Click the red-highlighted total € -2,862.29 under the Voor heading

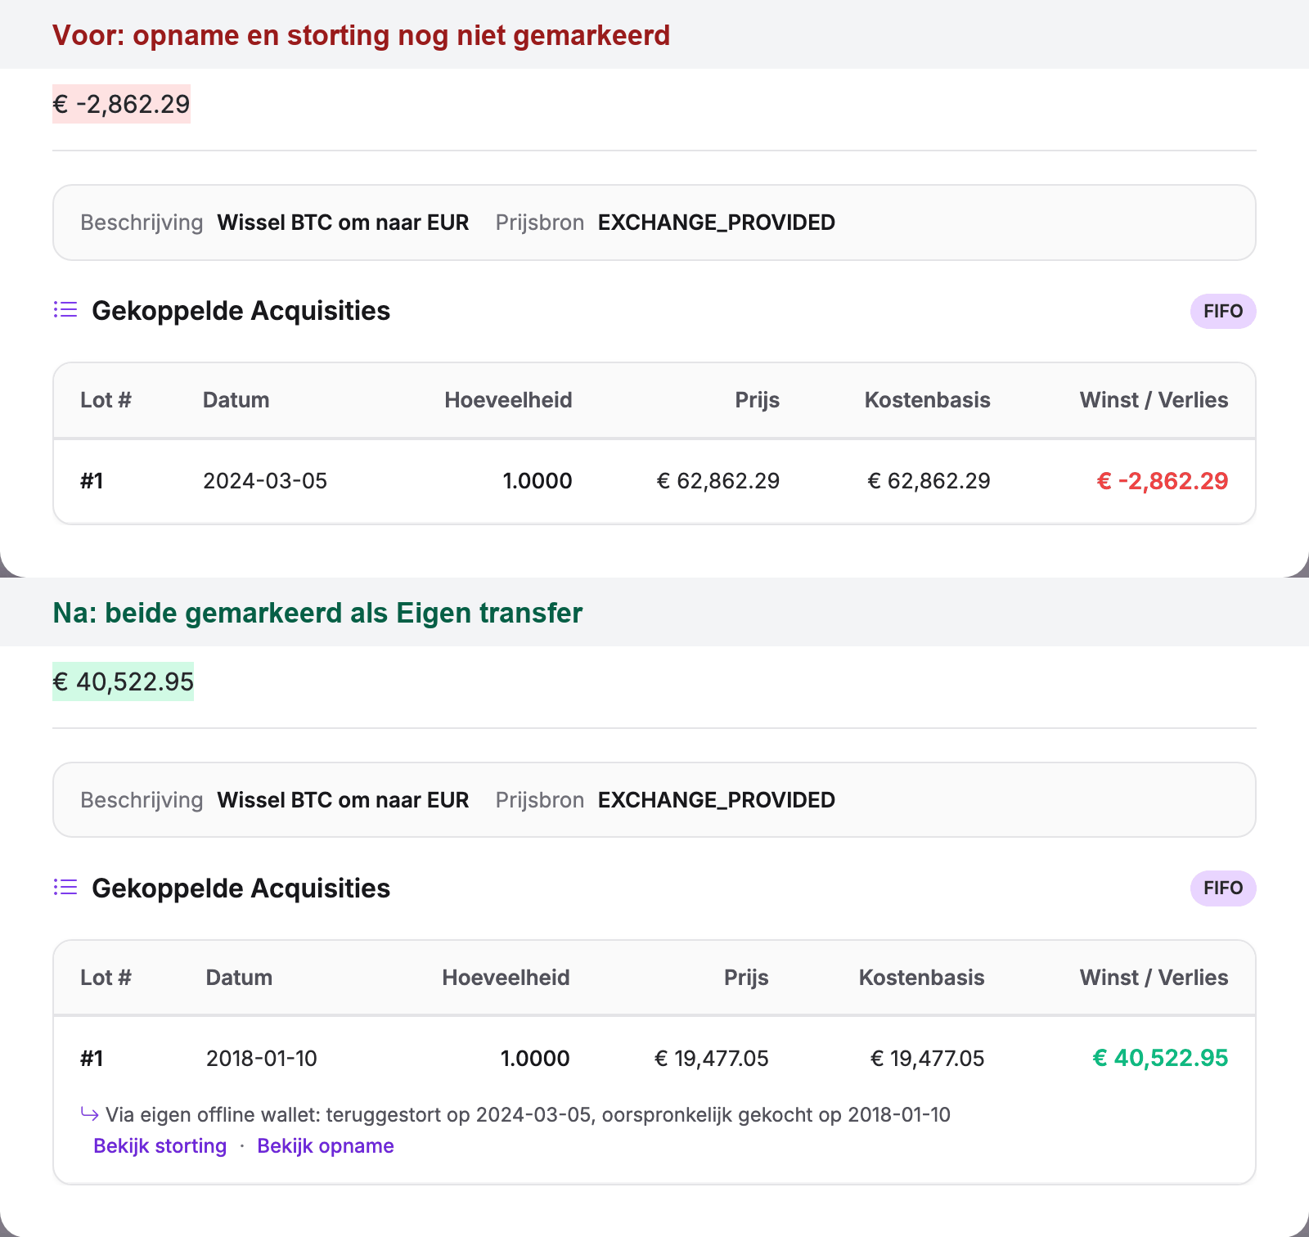121,104
